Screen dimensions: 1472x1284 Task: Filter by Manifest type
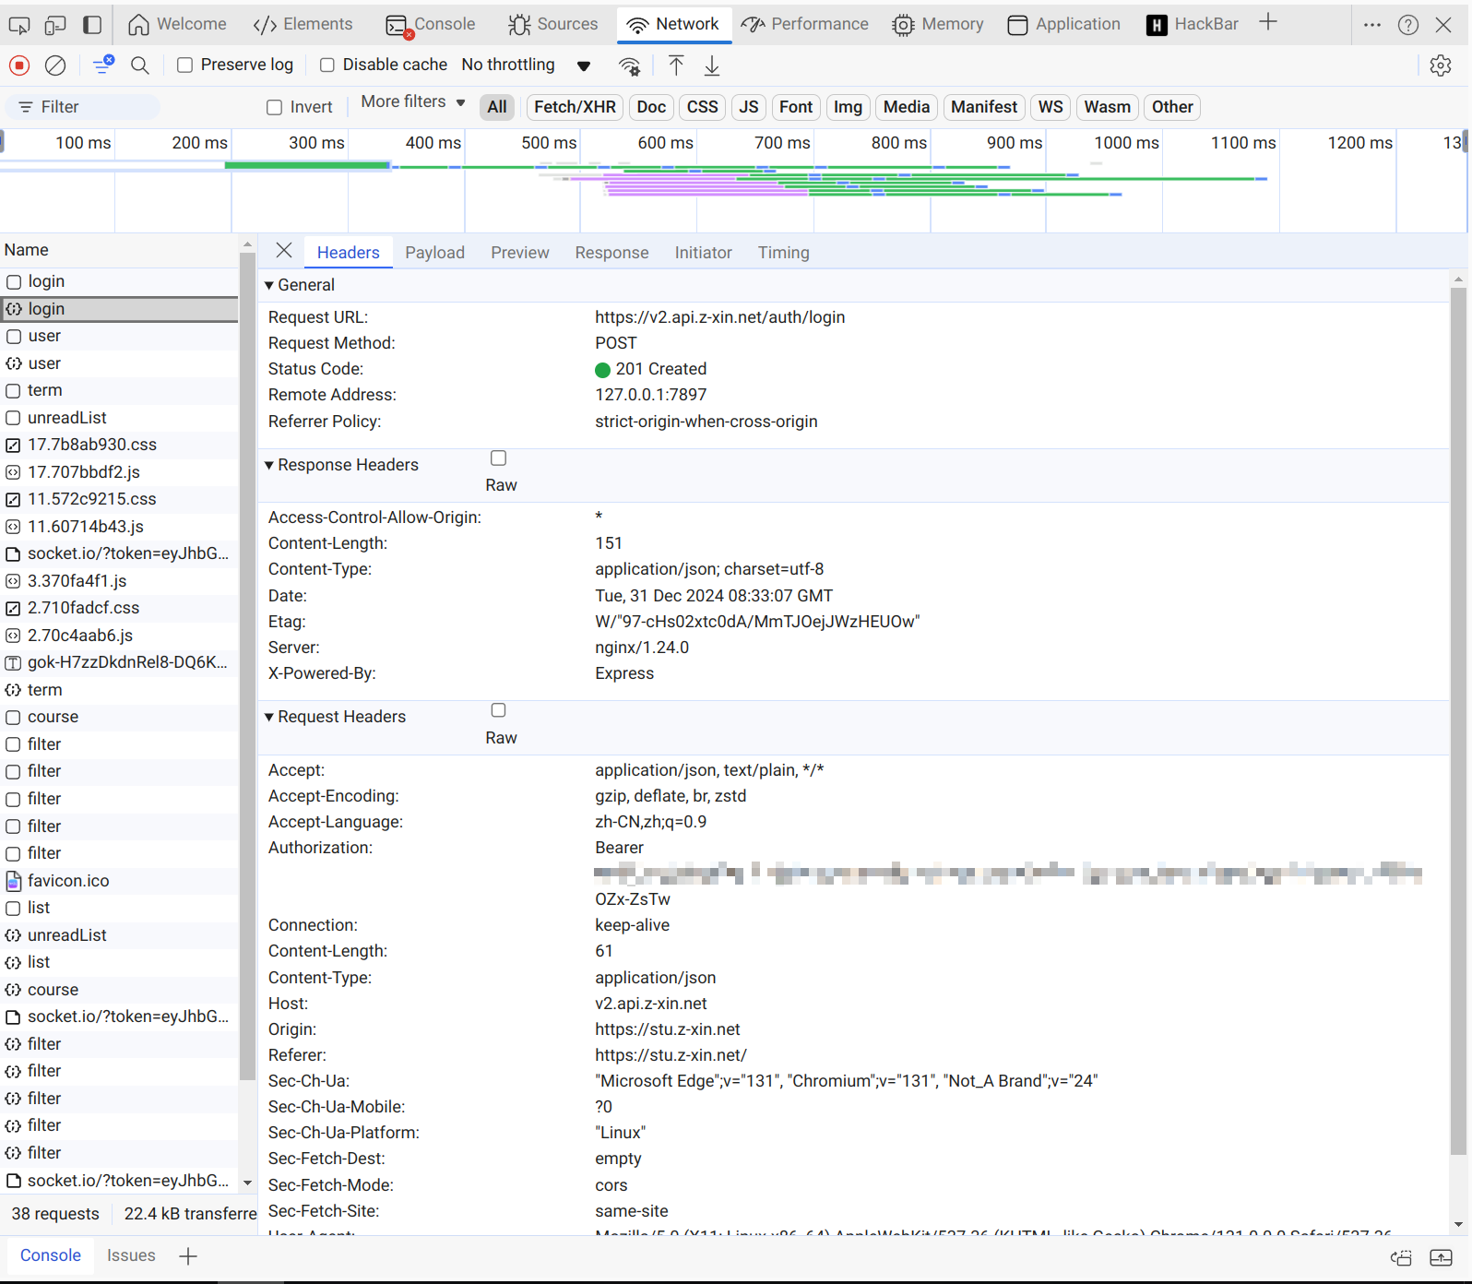(984, 107)
